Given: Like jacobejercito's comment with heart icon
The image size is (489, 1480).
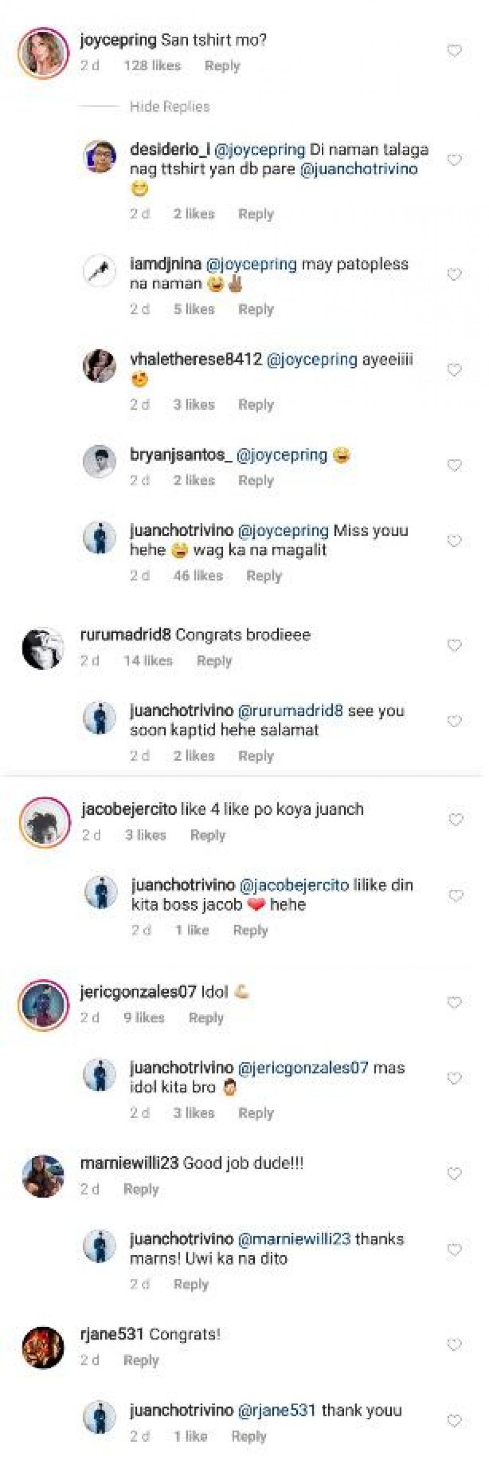Looking at the screenshot, I should (455, 819).
